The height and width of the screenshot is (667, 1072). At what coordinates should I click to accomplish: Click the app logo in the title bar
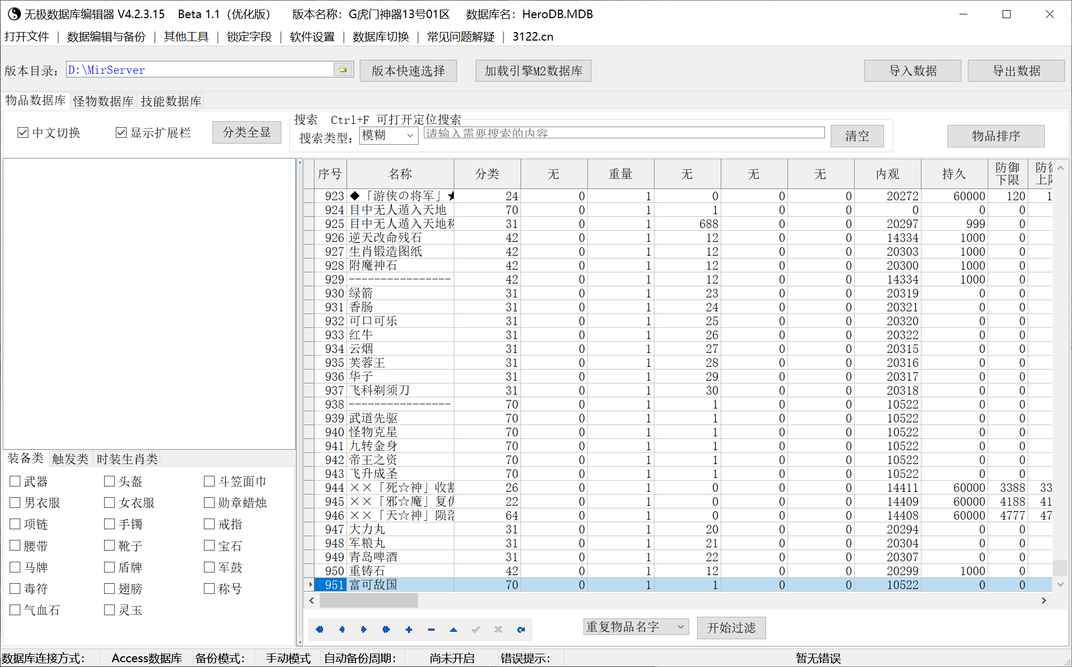point(14,14)
